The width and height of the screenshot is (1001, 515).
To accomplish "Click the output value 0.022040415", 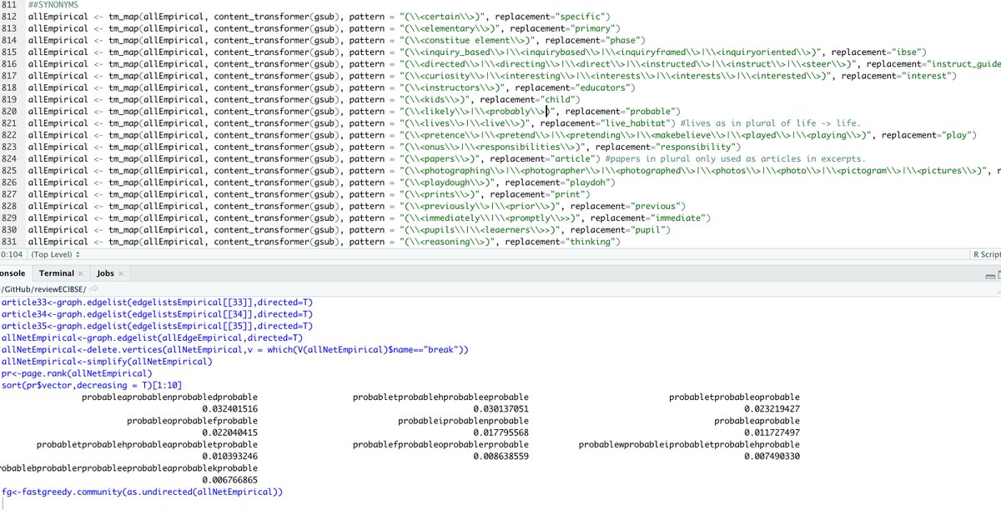I will point(230,432).
